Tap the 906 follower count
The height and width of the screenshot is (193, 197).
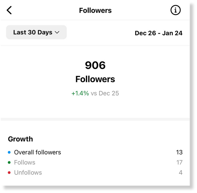pos(95,65)
